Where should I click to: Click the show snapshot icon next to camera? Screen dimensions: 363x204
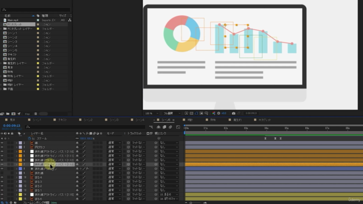pos(239,113)
